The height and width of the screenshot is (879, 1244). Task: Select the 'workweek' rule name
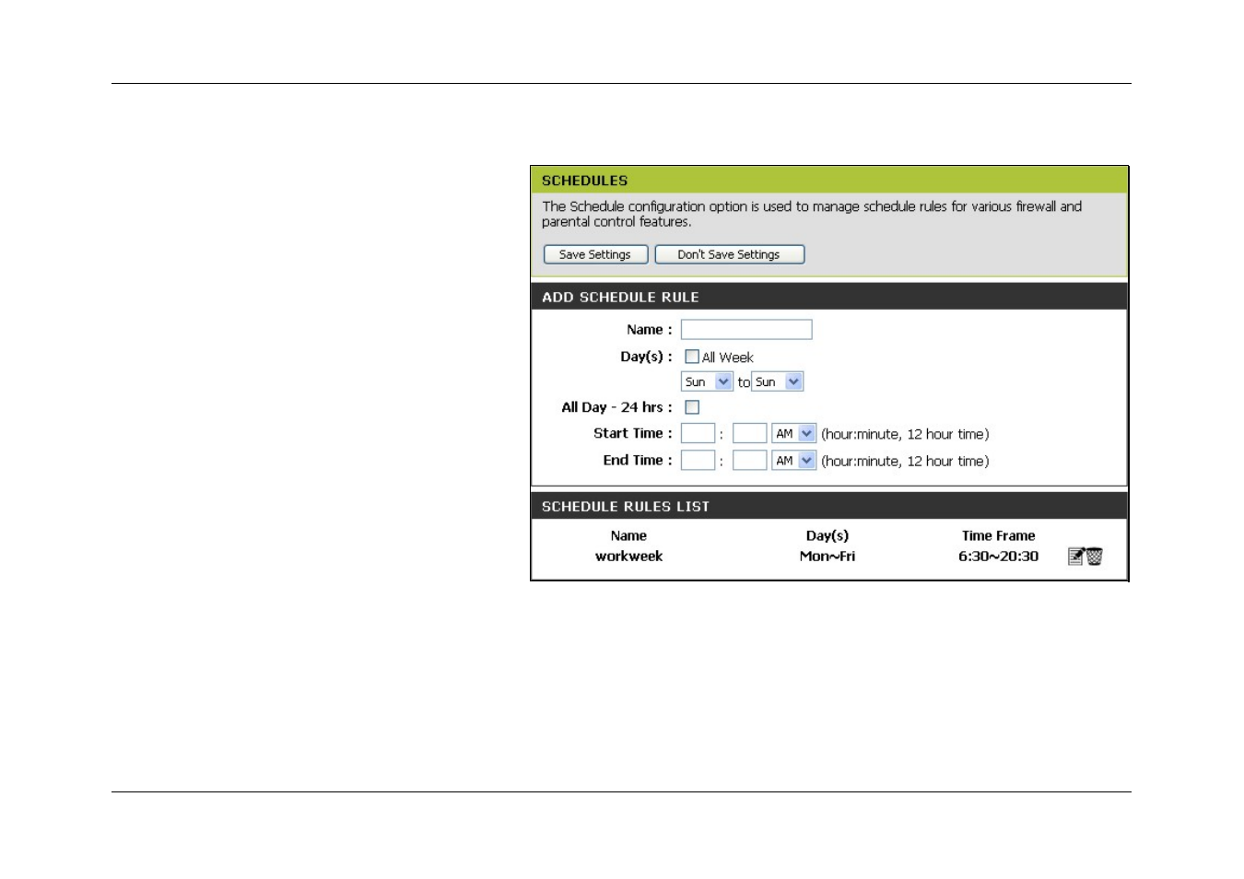coord(628,557)
